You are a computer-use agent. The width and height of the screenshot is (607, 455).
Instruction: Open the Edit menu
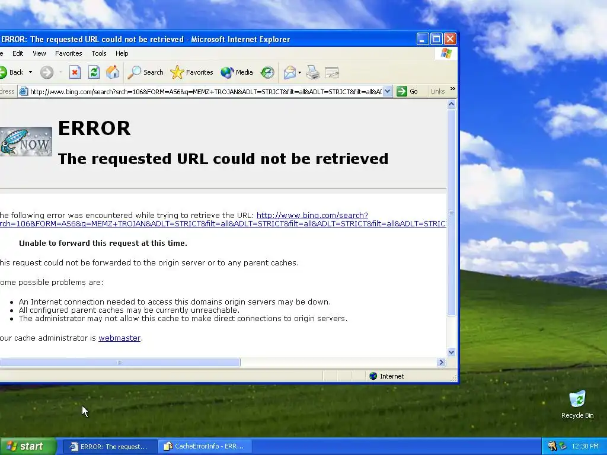tap(18, 53)
